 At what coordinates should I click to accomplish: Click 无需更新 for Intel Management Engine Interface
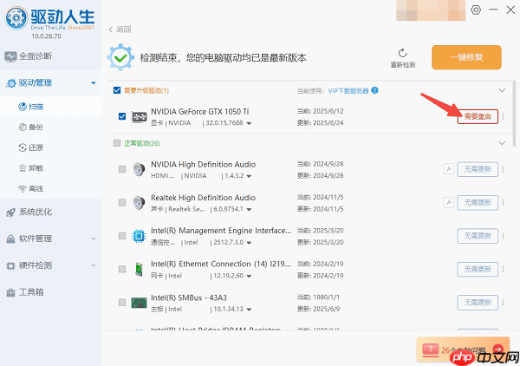478,236
